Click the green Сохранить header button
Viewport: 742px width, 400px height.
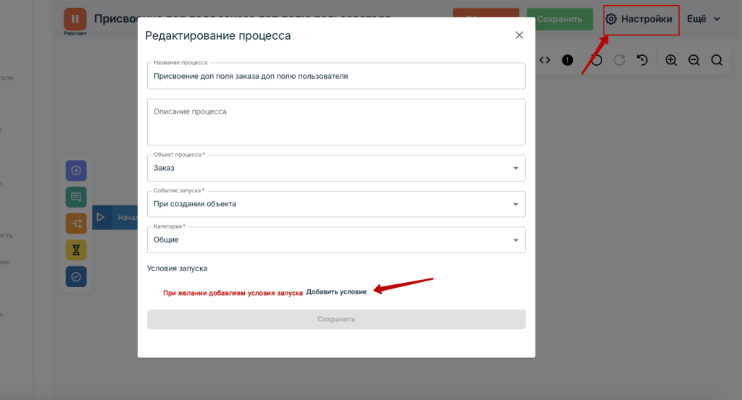pyautogui.click(x=559, y=20)
